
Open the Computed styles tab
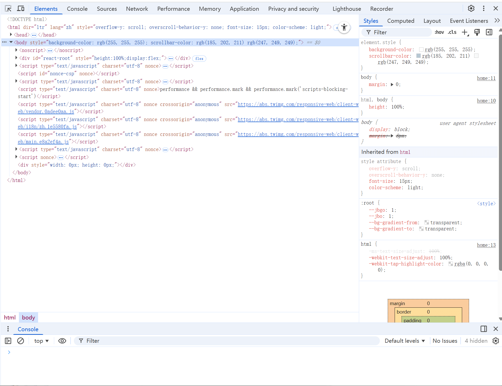401,21
